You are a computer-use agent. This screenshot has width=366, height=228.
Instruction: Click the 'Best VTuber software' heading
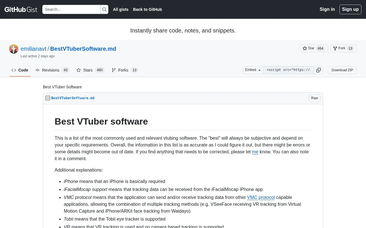(101, 121)
